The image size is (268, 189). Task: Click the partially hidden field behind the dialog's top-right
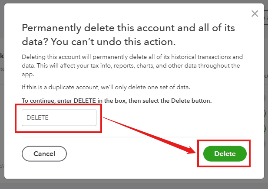pos(266,18)
